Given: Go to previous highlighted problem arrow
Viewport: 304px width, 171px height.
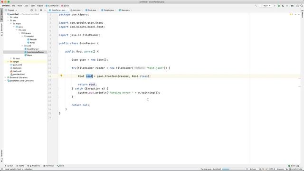Looking at the screenshot, I should 295,14.
